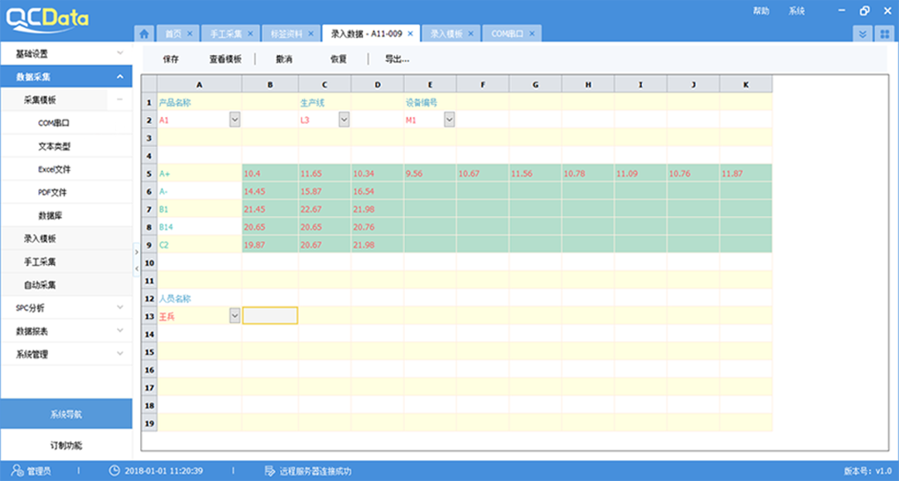Click the grid layout icon at top right

point(884,34)
